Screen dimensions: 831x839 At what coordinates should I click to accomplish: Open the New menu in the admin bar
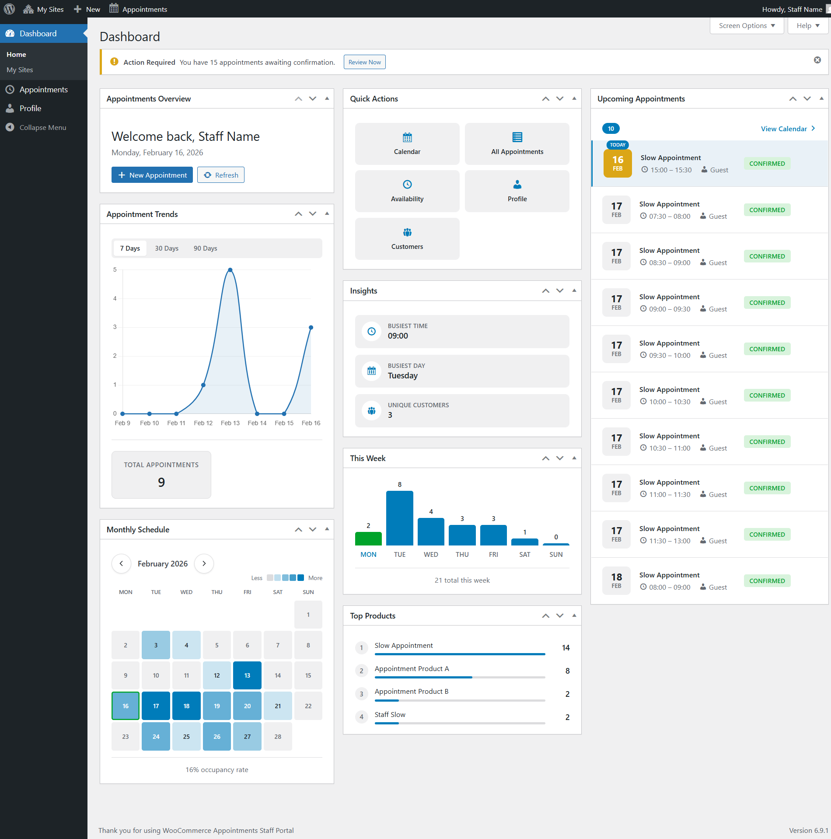pos(86,9)
